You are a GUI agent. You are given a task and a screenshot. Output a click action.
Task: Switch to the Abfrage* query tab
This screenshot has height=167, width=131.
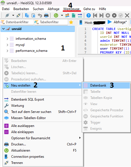pyautogui.click(x=117, y=22)
